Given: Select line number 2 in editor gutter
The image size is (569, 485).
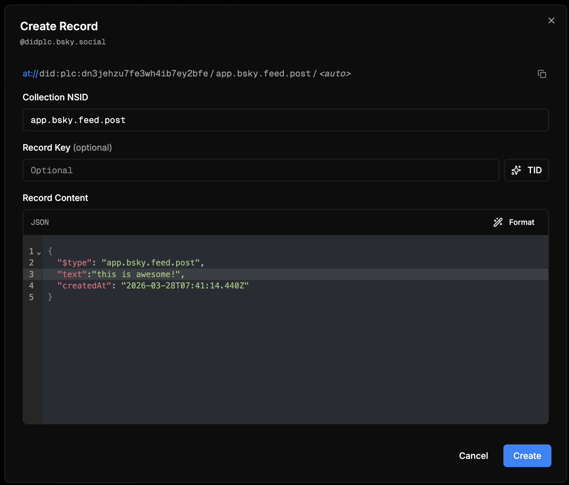Looking at the screenshot, I should click(x=31, y=263).
